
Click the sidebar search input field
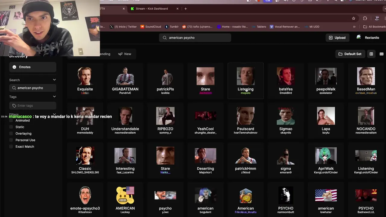[33, 88]
